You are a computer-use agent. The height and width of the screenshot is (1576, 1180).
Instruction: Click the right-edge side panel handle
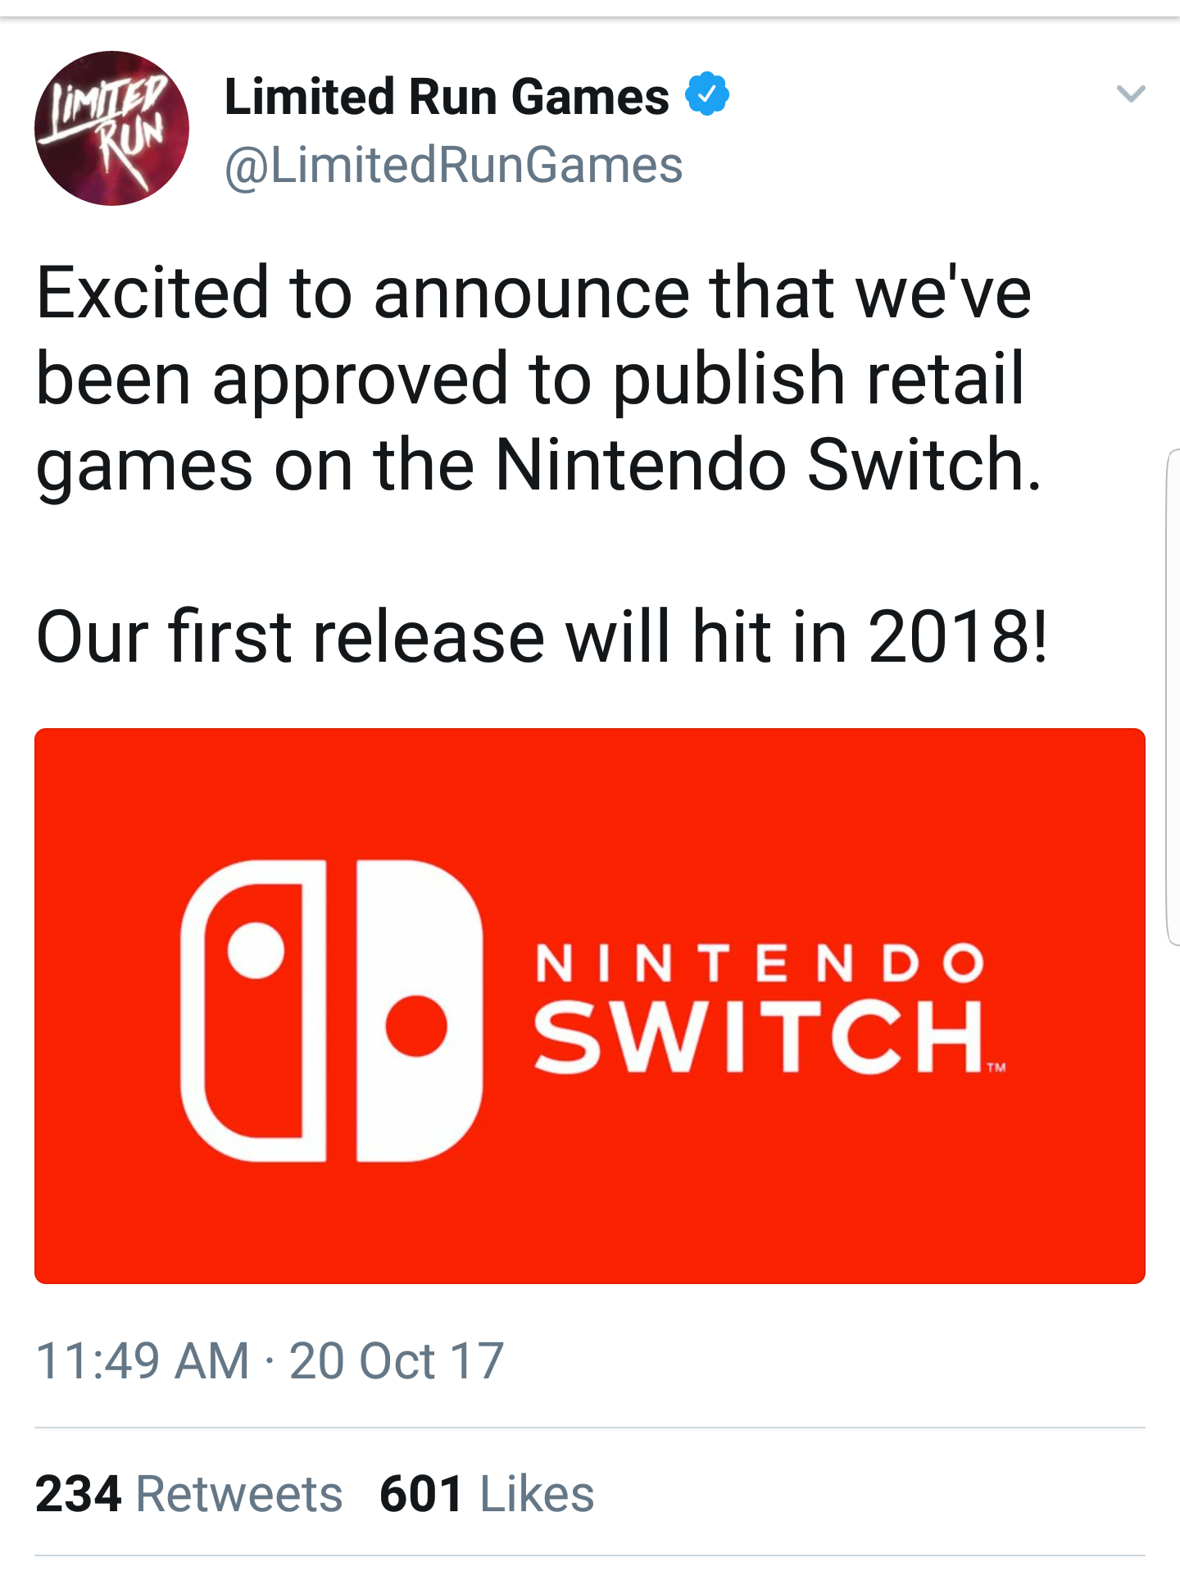pos(1173,697)
